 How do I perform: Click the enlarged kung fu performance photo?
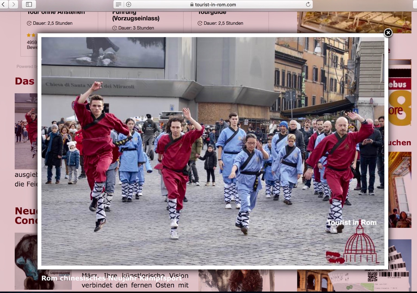[212, 151]
